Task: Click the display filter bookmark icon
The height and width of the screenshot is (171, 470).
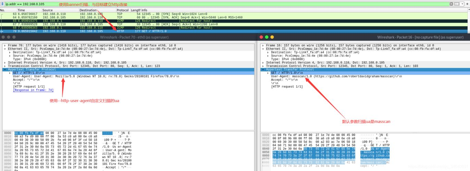Action: point(2,4)
